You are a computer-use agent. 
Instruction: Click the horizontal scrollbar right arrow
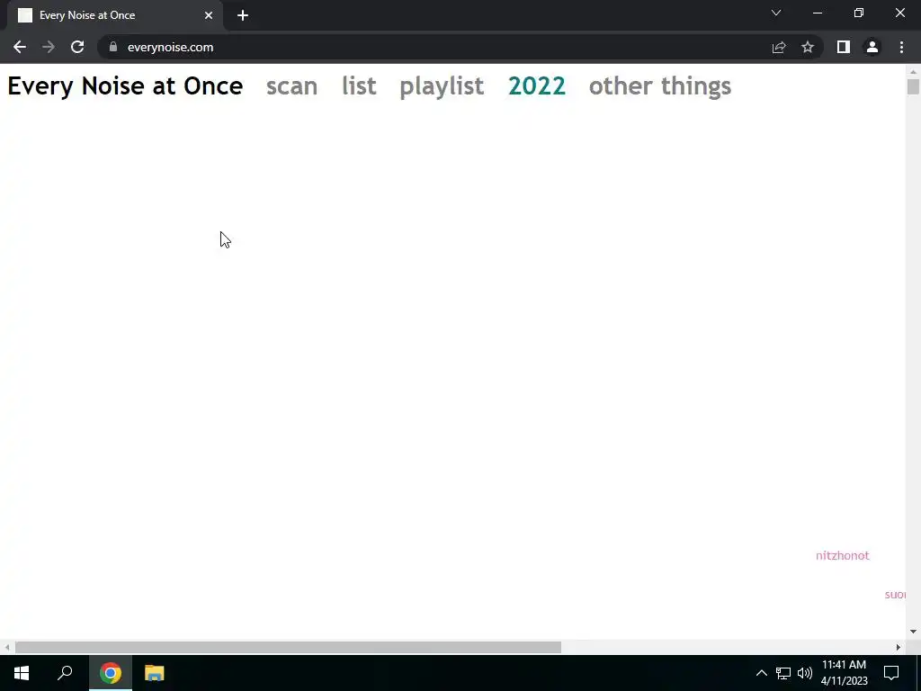(x=899, y=647)
